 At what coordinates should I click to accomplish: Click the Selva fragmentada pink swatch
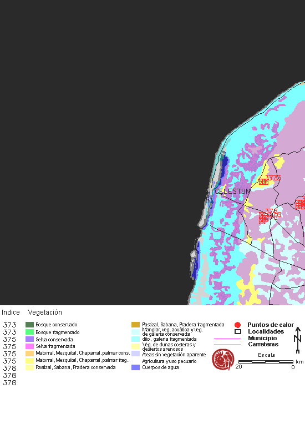[x=29, y=346]
